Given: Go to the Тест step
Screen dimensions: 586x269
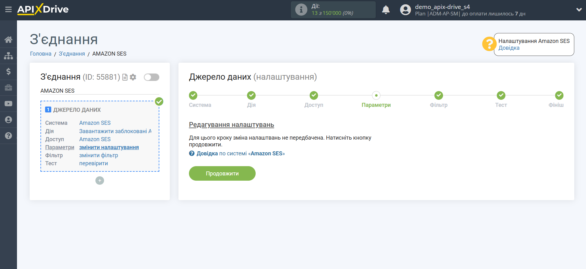Looking at the screenshot, I should point(501,96).
